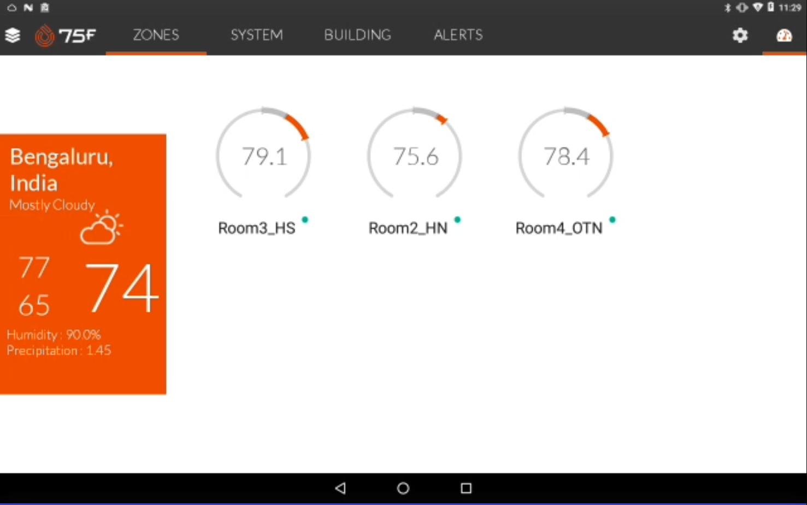Select the 75.6 temperature dial
This screenshot has width=807, height=505.
click(x=415, y=154)
